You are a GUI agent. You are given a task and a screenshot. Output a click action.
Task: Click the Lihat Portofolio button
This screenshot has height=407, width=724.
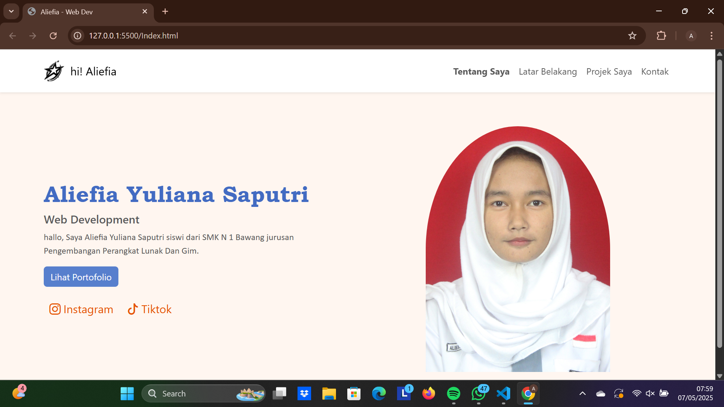81,277
